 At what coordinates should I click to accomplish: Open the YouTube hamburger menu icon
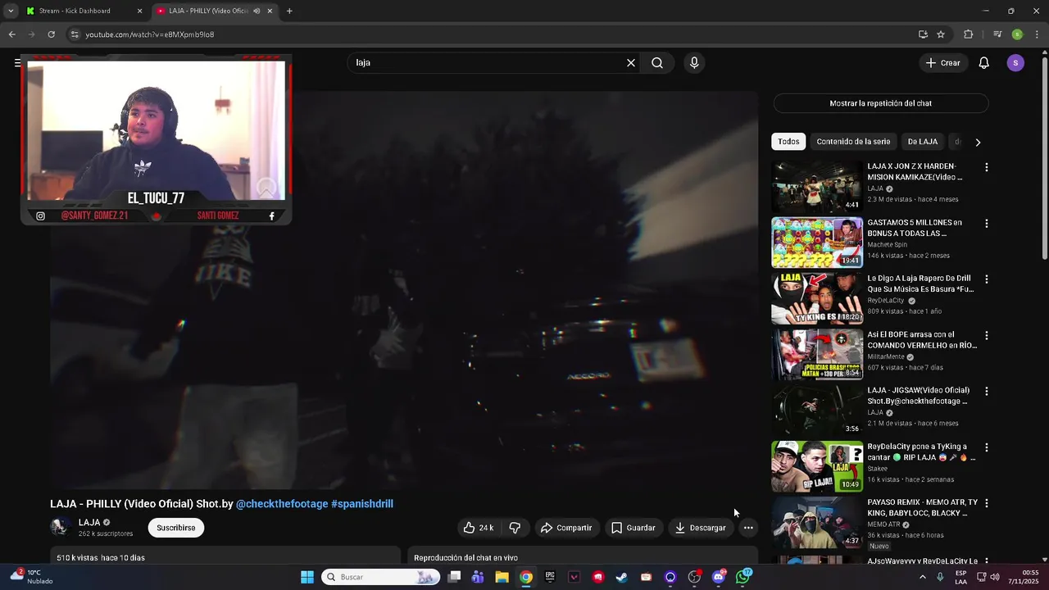click(17, 63)
